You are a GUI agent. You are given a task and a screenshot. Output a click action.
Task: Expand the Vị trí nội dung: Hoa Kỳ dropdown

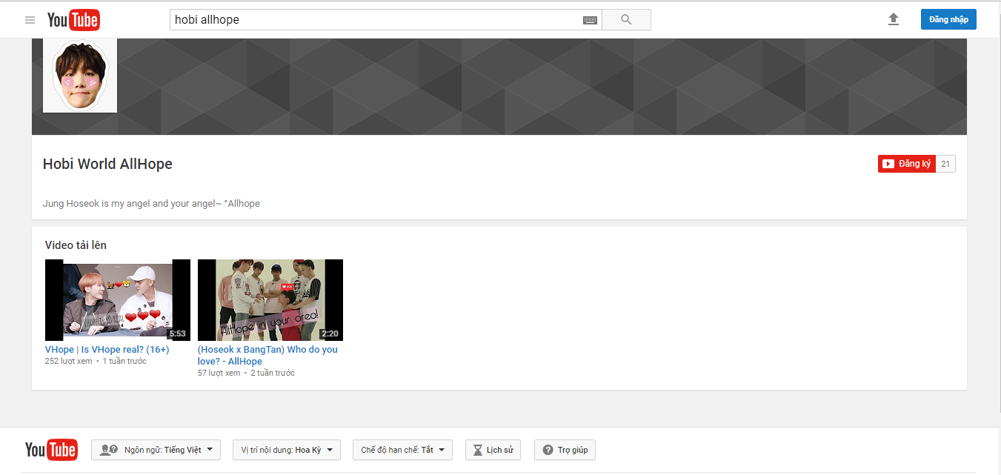pyautogui.click(x=287, y=450)
